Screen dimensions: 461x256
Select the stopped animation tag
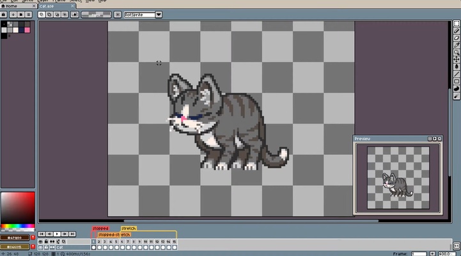coord(100,228)
